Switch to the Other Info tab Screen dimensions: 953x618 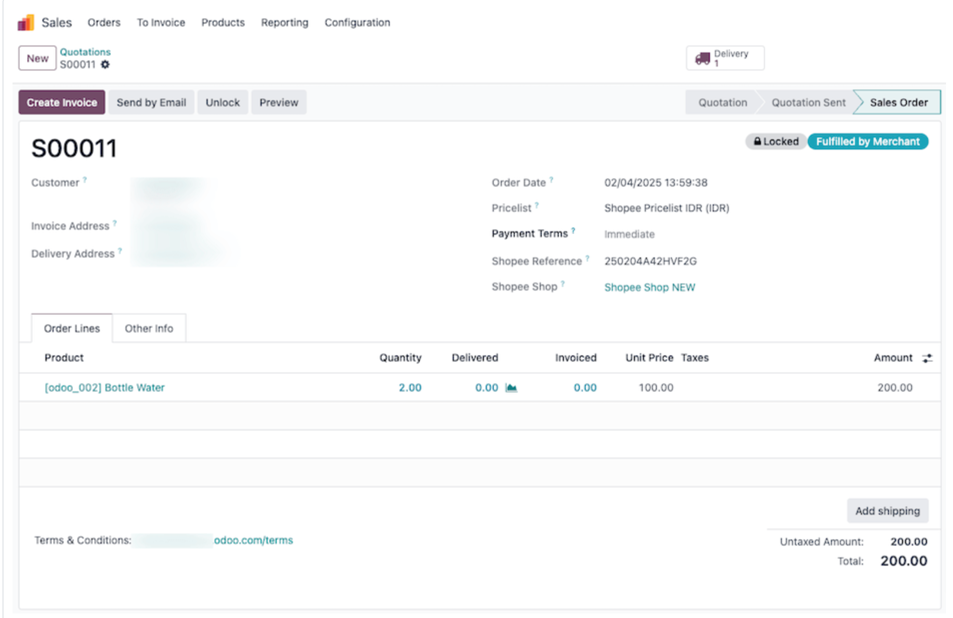click(x=149, y=328)
